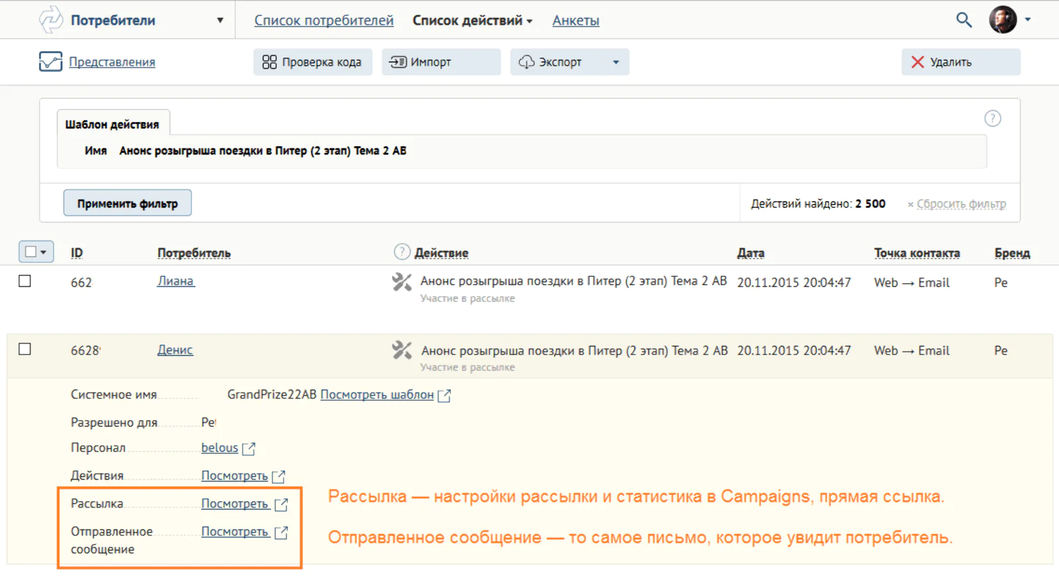Click Web → Email in Лиана row

(911, 283)
